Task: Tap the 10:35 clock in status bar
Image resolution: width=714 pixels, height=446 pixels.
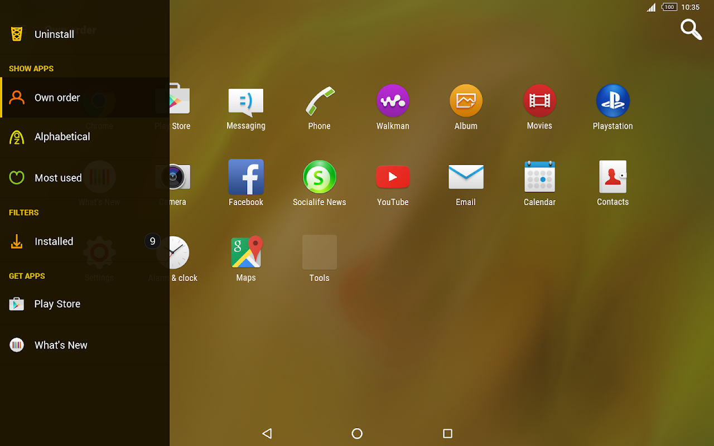Action: (691, 7)
